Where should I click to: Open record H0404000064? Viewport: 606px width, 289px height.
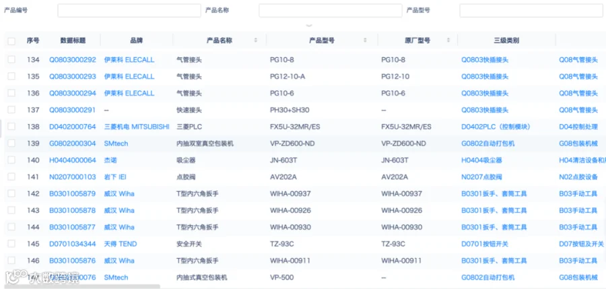point(72,160)
